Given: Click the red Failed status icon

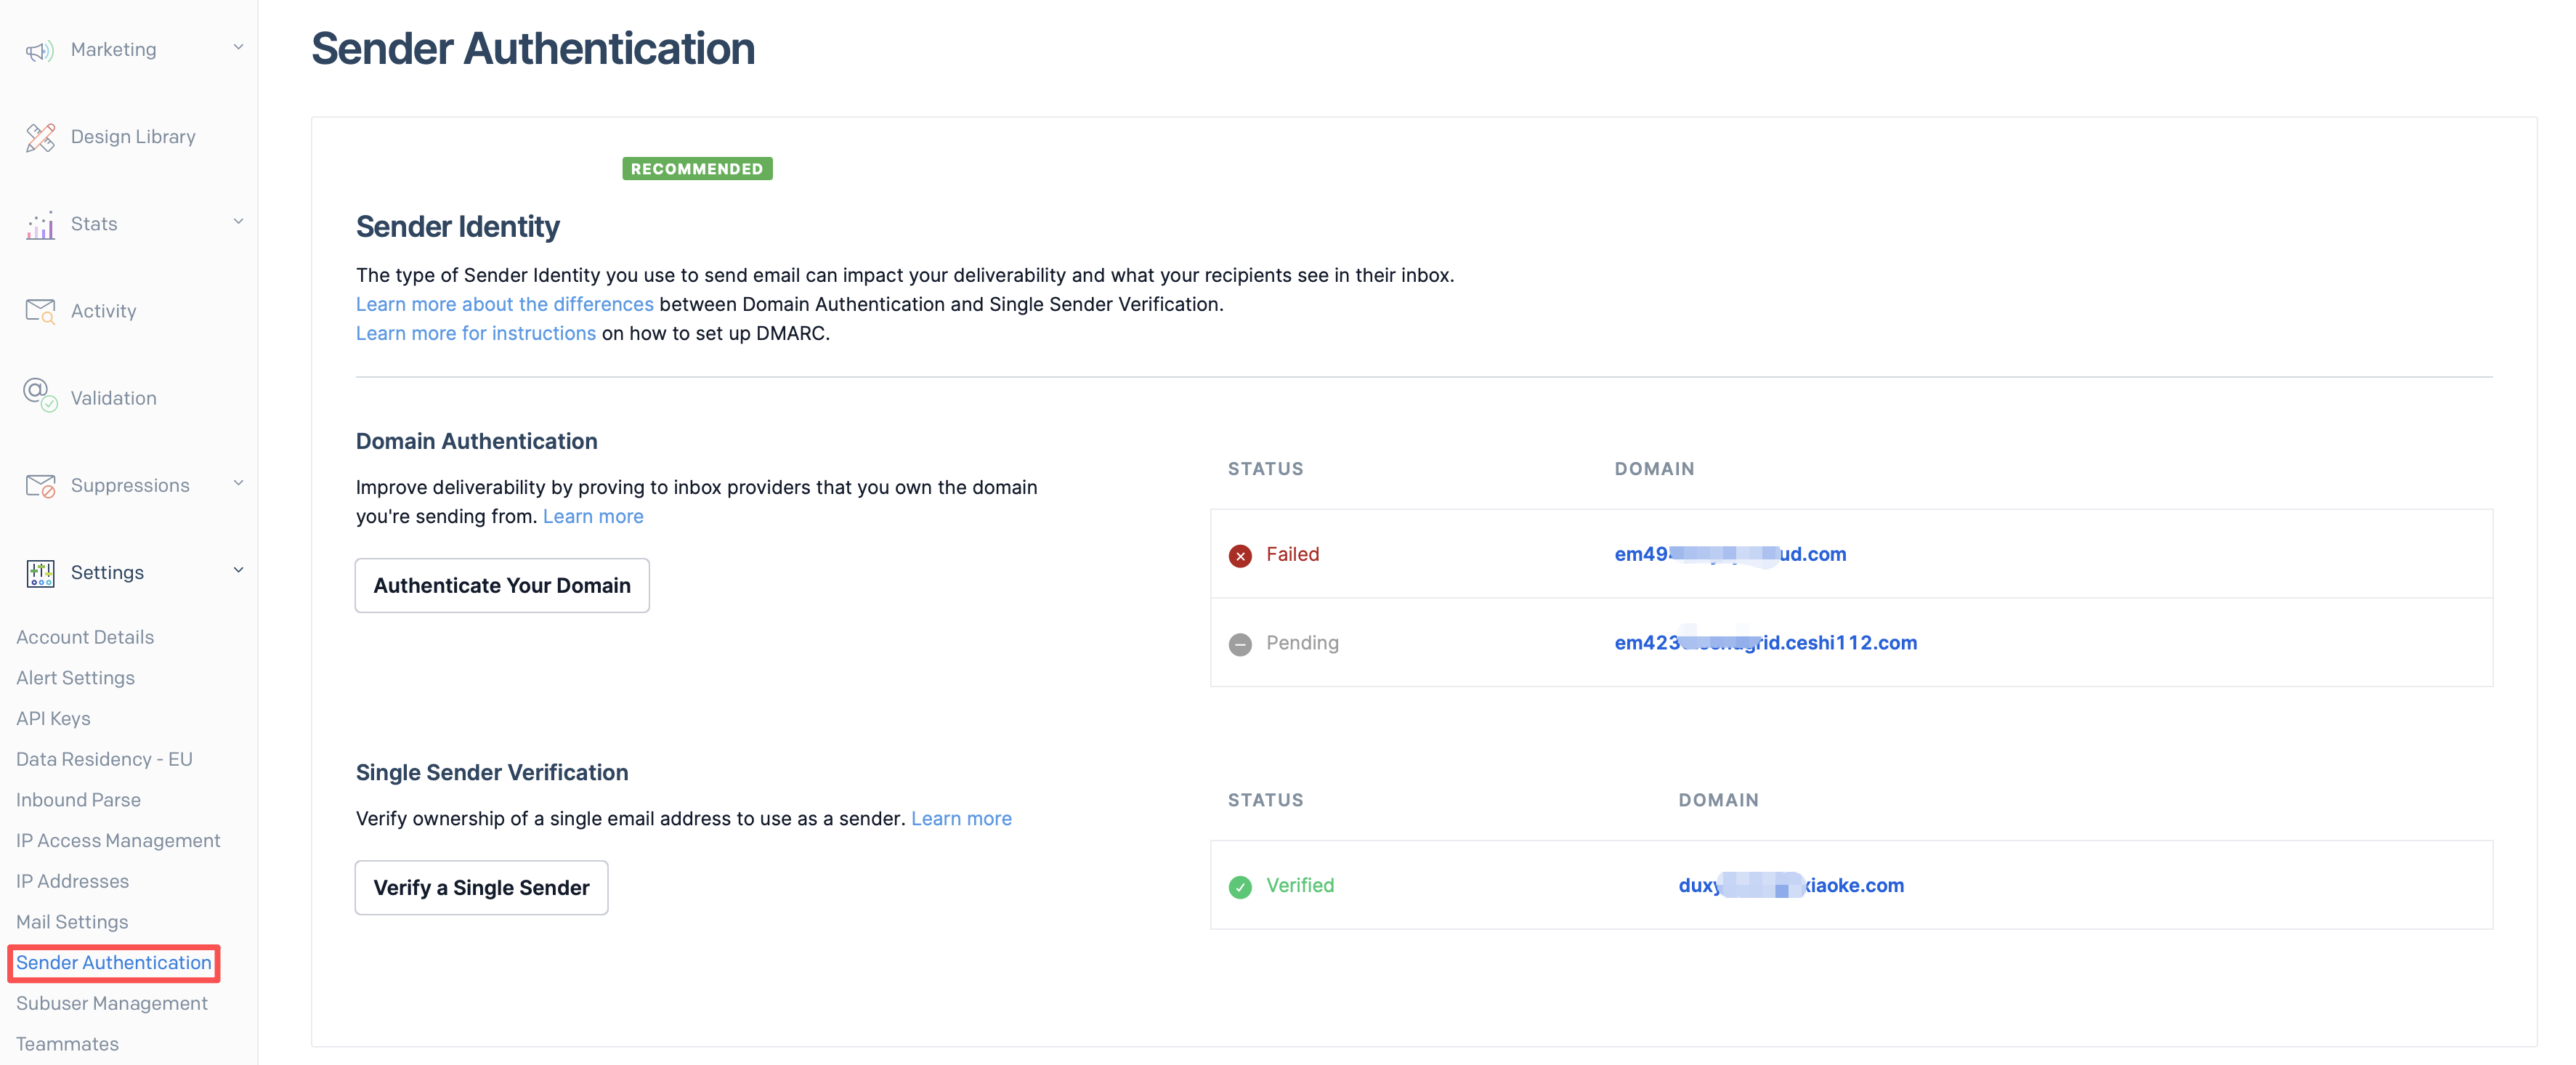Looking at the screenshot, I should [x=1241, y=554].
